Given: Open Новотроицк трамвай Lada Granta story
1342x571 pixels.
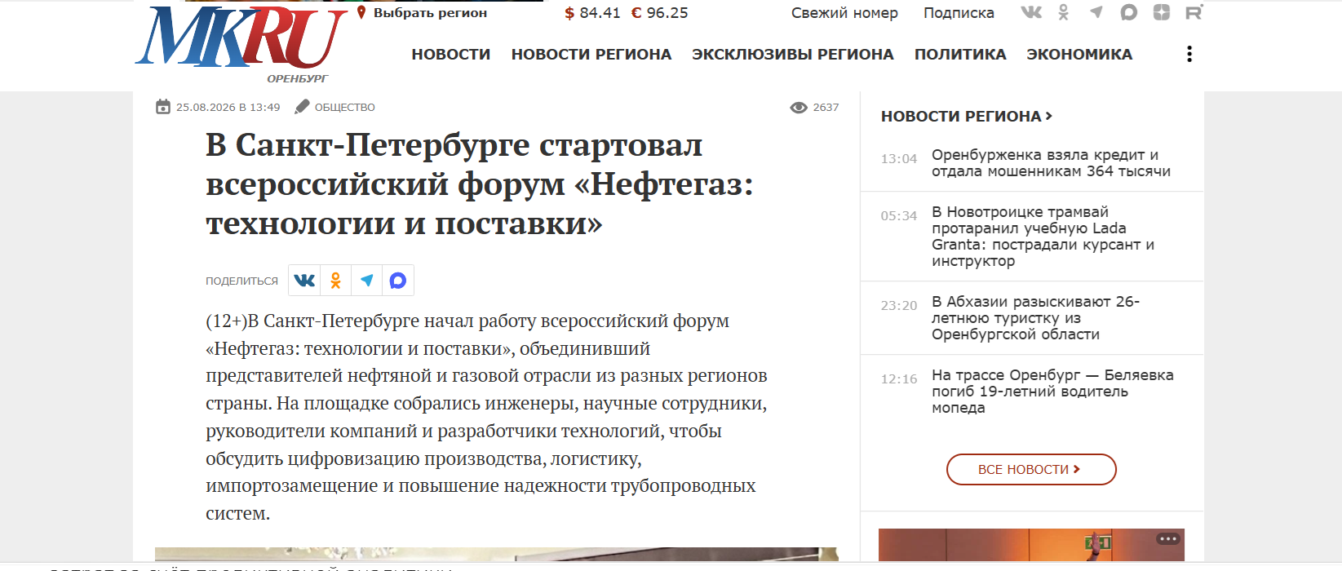Looking at the screenshot, I should [1043, 237].
